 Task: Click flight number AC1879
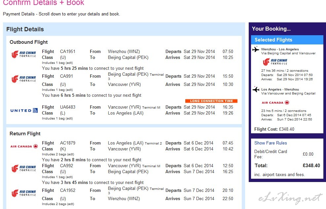coord(68,143)
